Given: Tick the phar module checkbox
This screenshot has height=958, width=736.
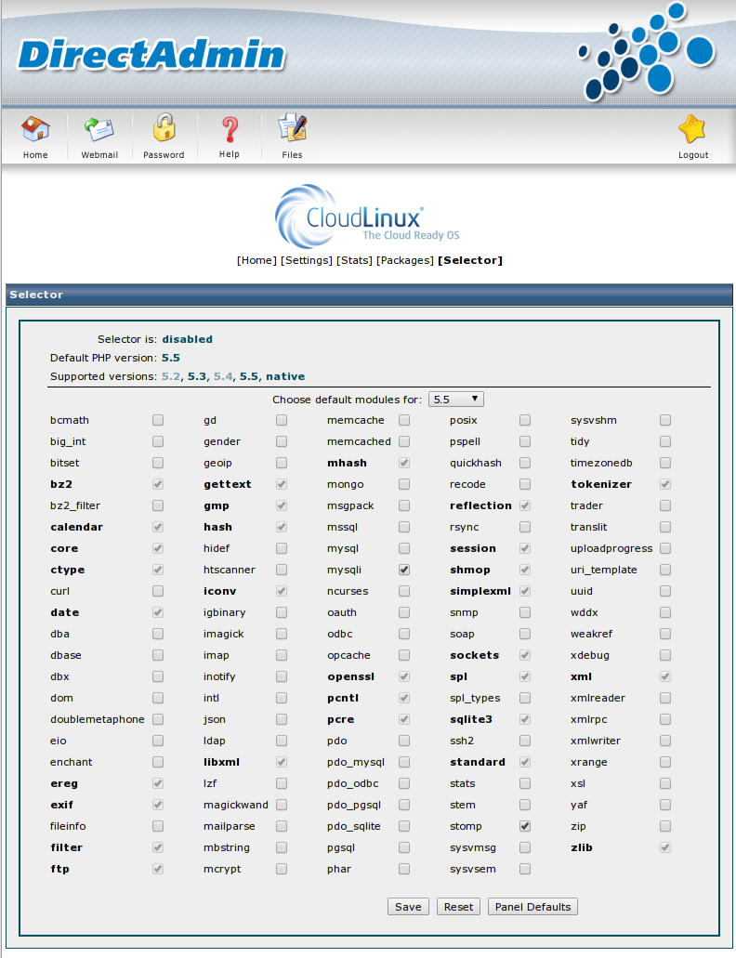Looking at the screenshot, I should coord(404,870).
